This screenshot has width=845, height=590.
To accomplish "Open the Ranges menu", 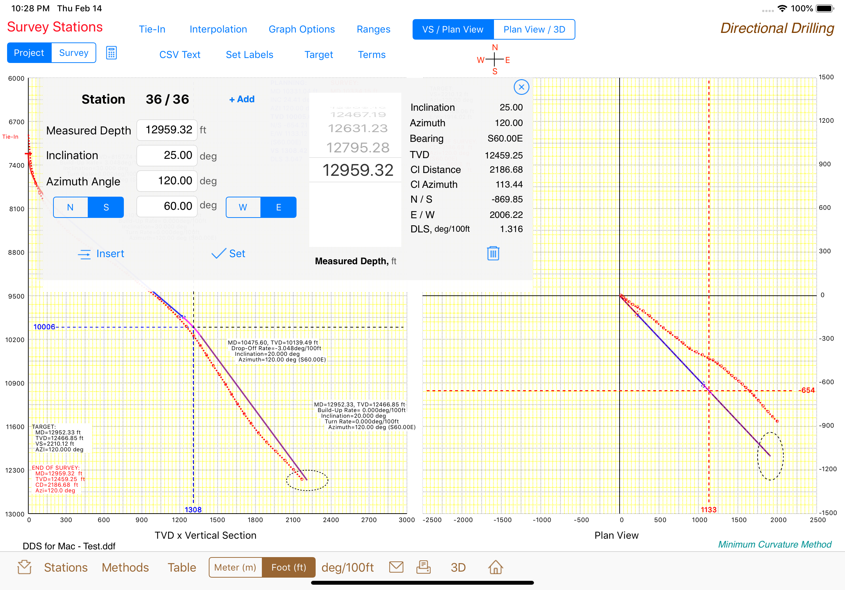I will coord(373,29).
